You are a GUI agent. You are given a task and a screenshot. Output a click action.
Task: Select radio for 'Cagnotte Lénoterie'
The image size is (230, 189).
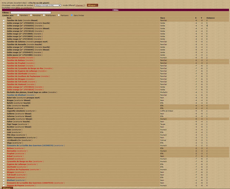tap(4, 111)
